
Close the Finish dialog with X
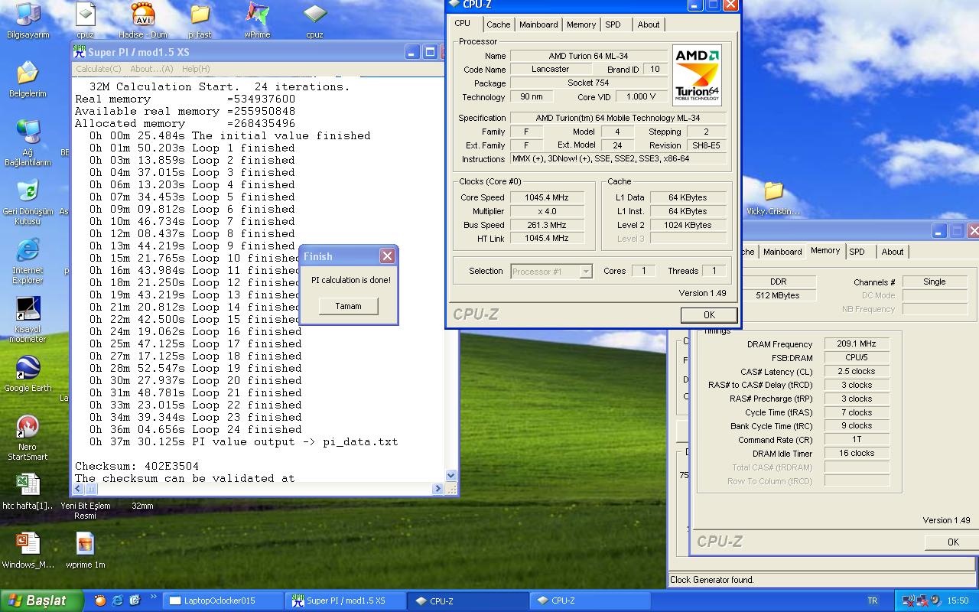pyautogui.click(x=387, y=256)
